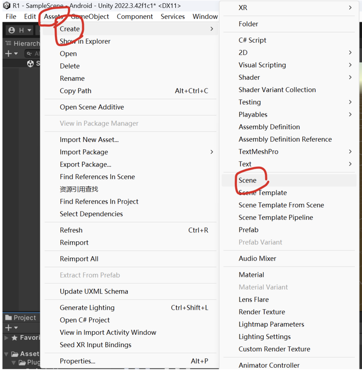
Task: Open the Window menu
Action: coord(205,17)
